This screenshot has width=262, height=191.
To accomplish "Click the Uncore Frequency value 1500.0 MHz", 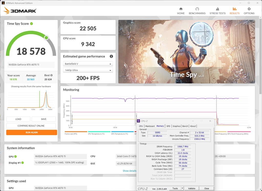I will (x=200, y=139).
